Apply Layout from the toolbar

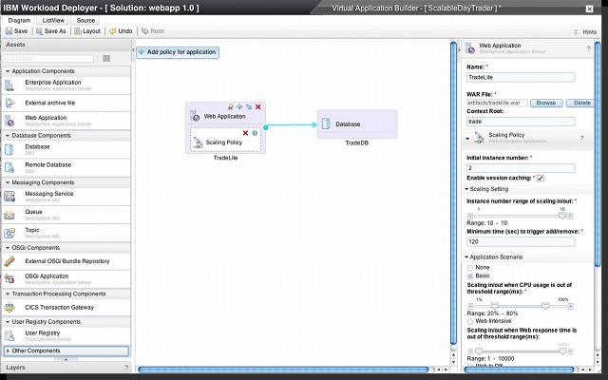point(87,31)
